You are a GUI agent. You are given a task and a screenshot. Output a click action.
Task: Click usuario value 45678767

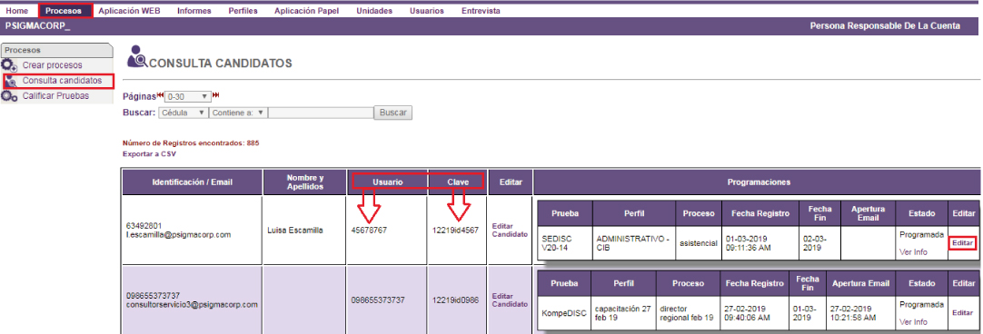pyautogui.click(x=369, y=231)
